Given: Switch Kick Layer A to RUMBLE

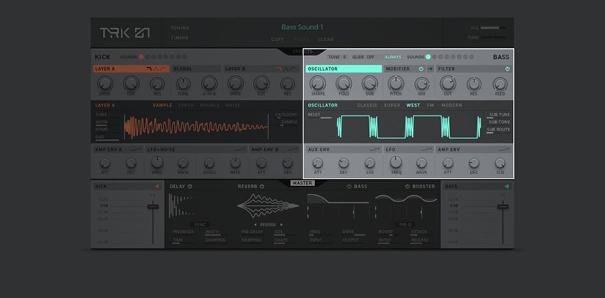Looking at the screenshot, I should pos(210,105).
